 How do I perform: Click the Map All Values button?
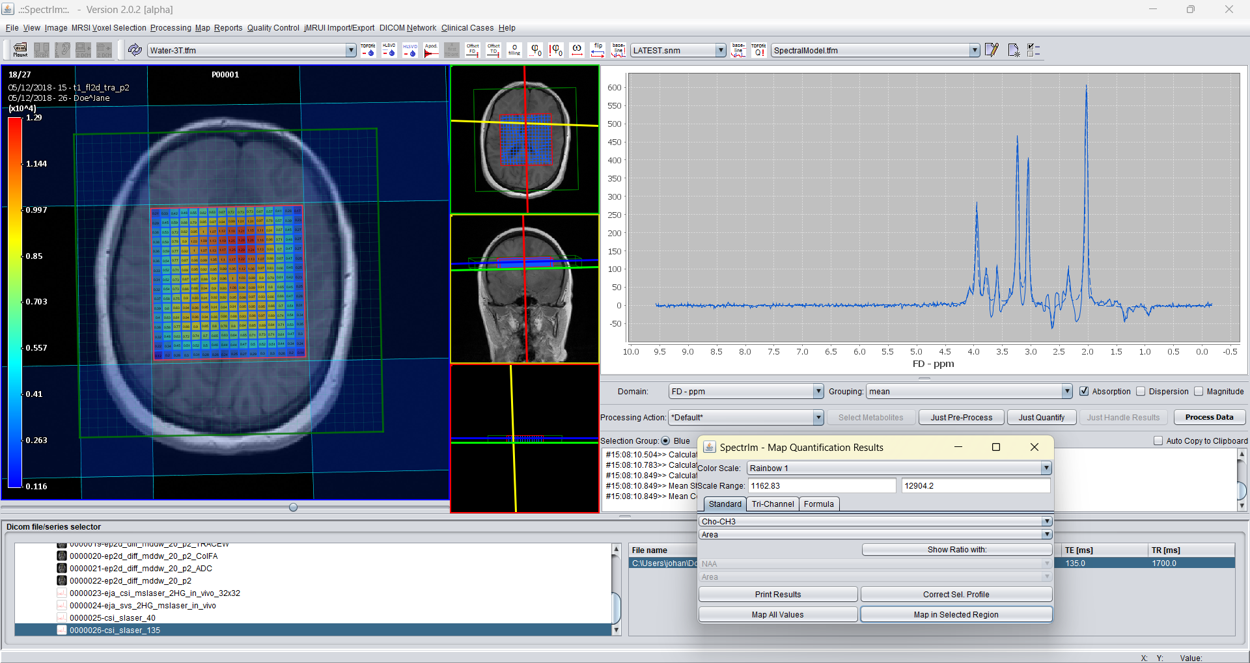[x=778, y=614]
